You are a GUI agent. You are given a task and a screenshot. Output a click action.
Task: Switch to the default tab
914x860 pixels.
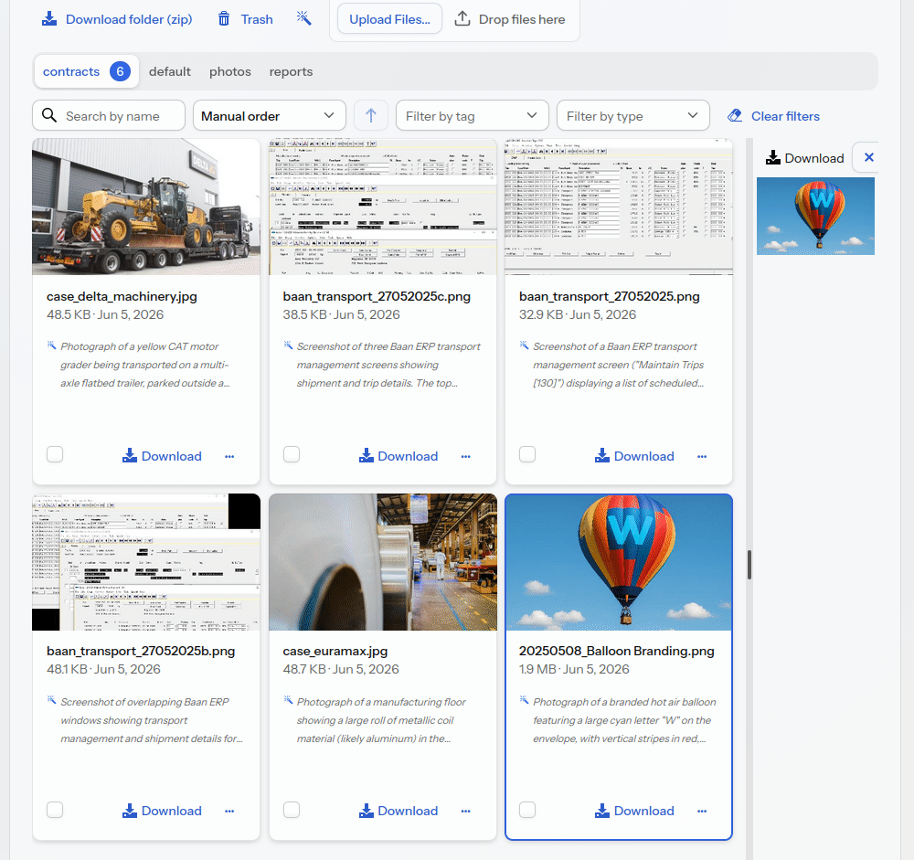pos(170,71)
